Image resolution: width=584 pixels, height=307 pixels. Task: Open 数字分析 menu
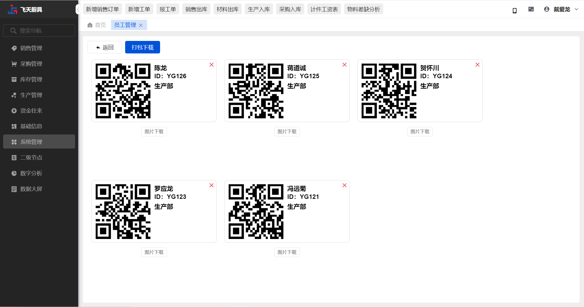click(x=39, y=173)
